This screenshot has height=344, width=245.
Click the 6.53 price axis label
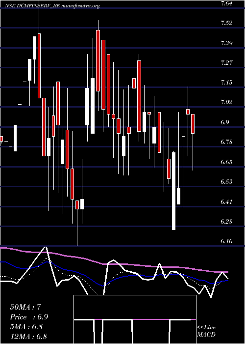point(226,182)
